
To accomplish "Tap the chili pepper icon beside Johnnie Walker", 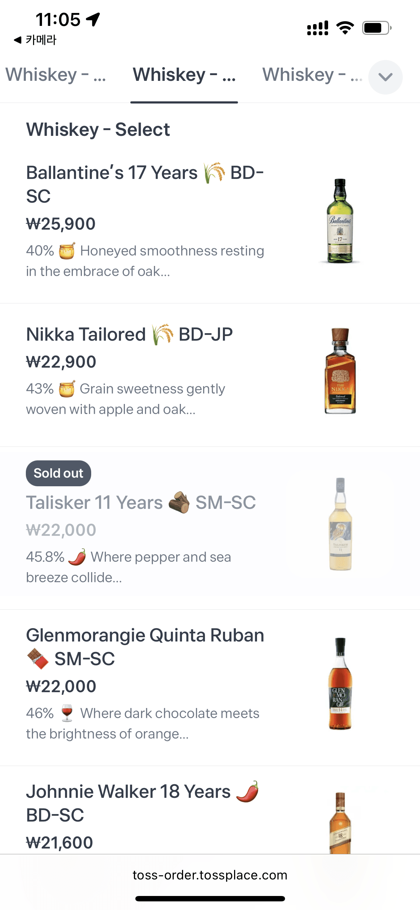I will click(248, 792).
